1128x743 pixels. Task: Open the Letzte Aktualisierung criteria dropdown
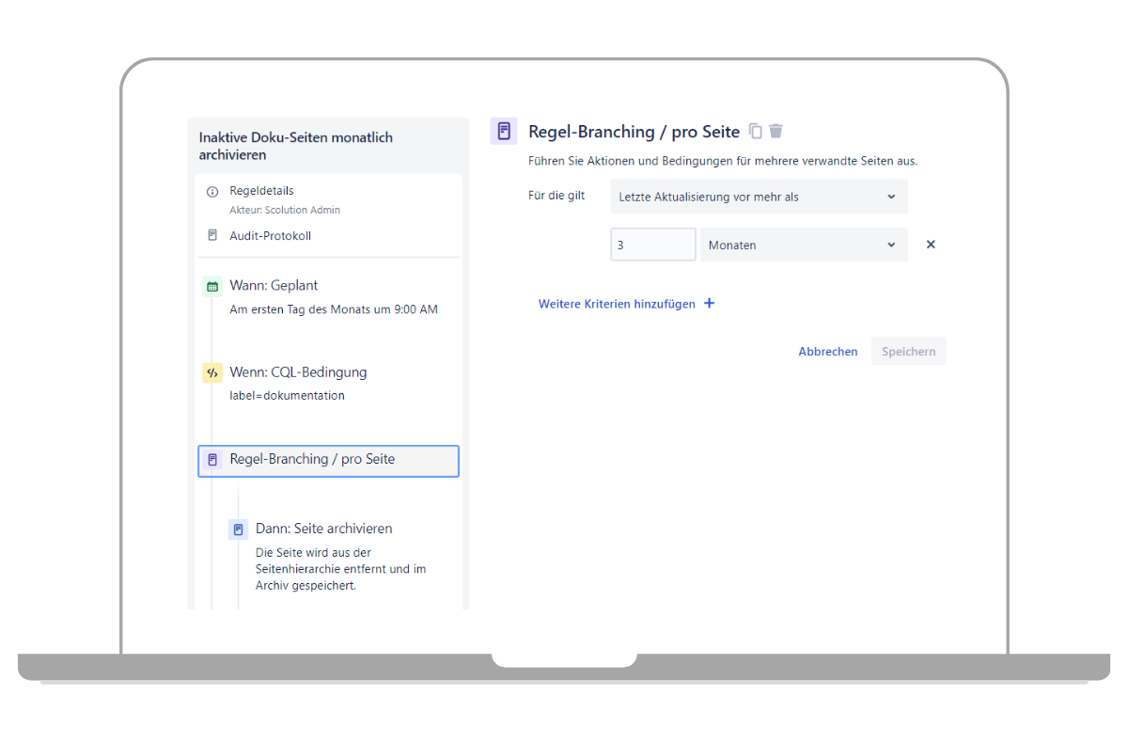[758, 197]
